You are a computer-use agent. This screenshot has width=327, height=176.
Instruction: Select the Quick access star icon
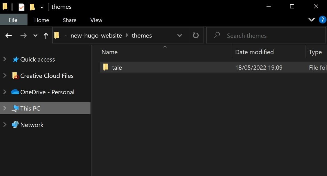pyautogui.click(x=16, y=59)
